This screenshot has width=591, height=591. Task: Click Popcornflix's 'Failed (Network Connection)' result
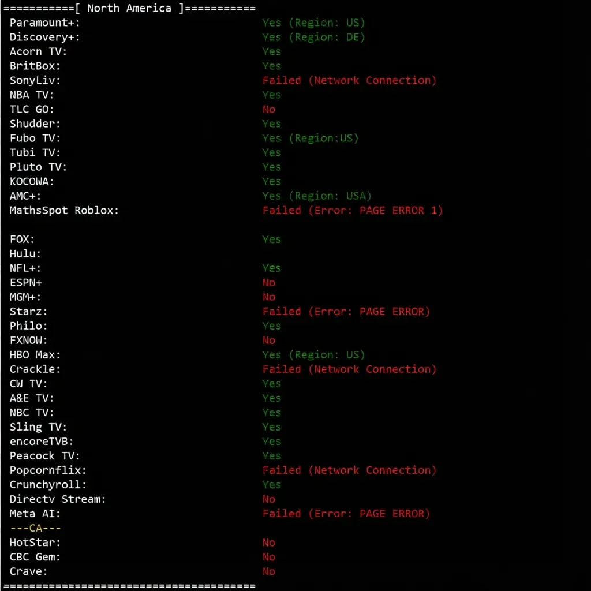(349, 470)
